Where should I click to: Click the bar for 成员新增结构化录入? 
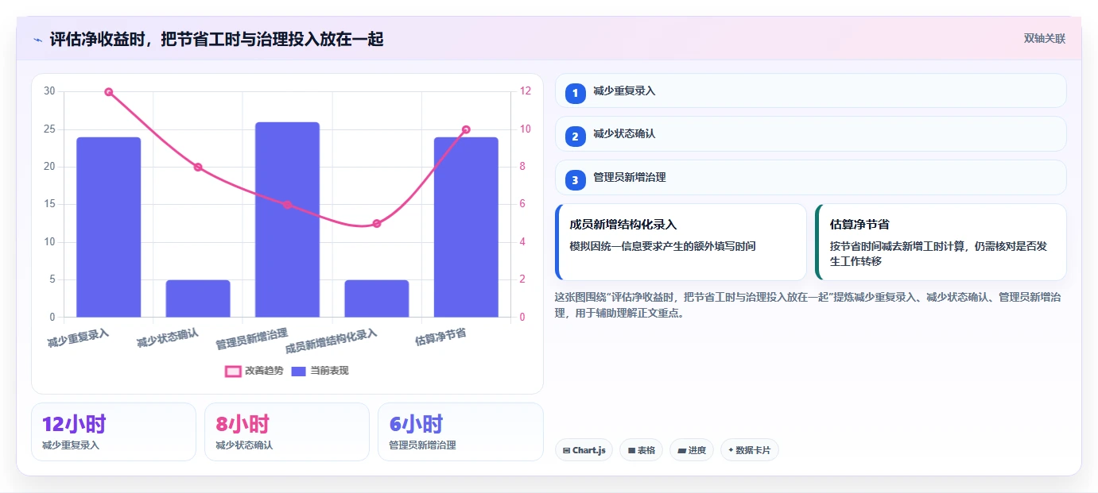[x=377, y=298]
